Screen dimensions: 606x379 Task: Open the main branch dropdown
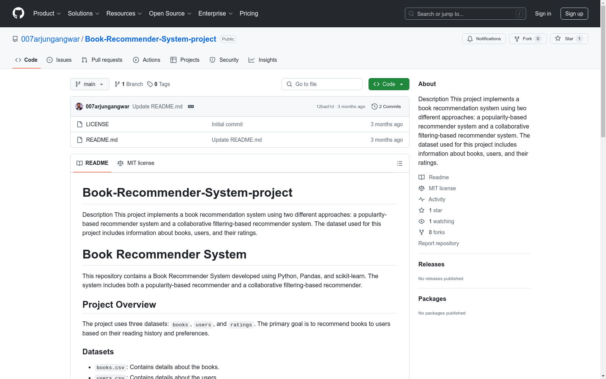pos(89,84)
